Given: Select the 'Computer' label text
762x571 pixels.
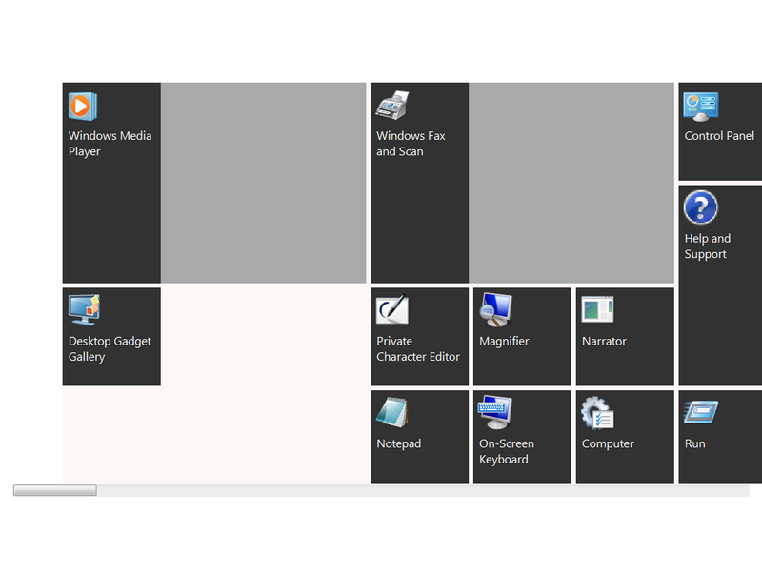Looking at the screenshot, I should (x=608, y=443).
